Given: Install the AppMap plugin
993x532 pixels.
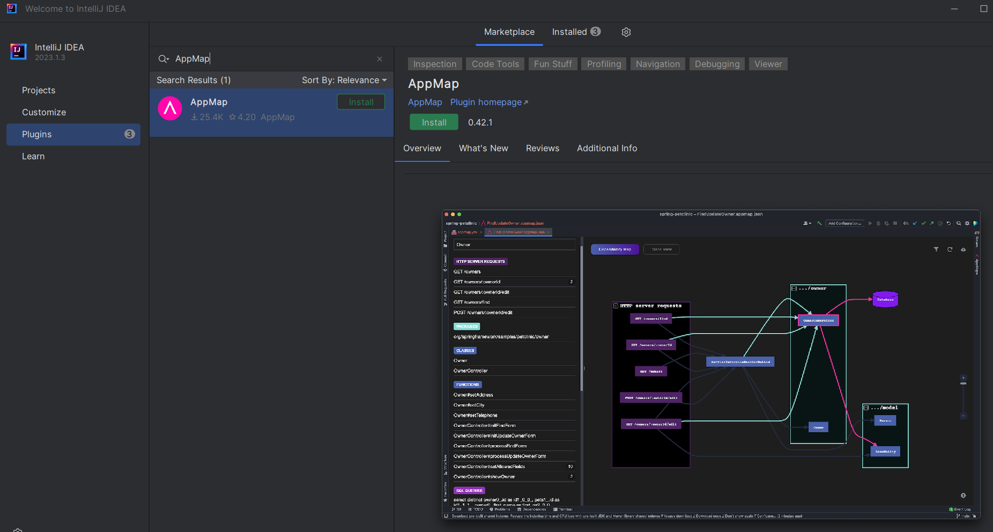Looking at the screenshot, I should tap(433, 122).
